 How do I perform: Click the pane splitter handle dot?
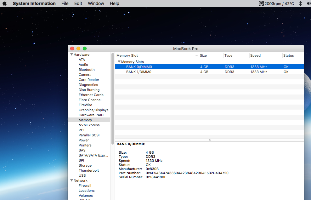[209, 140]
